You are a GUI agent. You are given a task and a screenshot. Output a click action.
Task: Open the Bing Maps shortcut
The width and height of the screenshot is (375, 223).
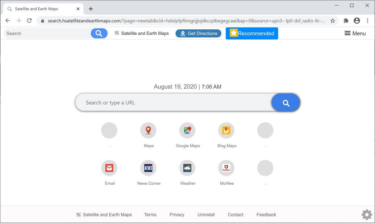click(226, 130)
